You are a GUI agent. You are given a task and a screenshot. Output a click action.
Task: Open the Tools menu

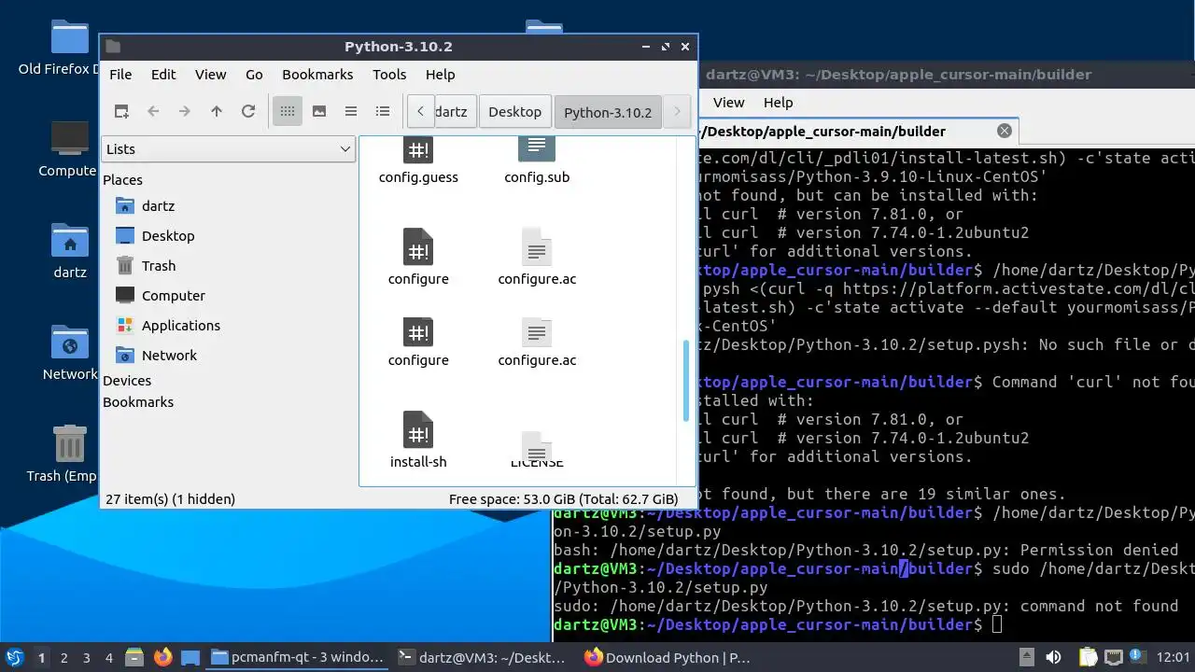tap(389, 75)
